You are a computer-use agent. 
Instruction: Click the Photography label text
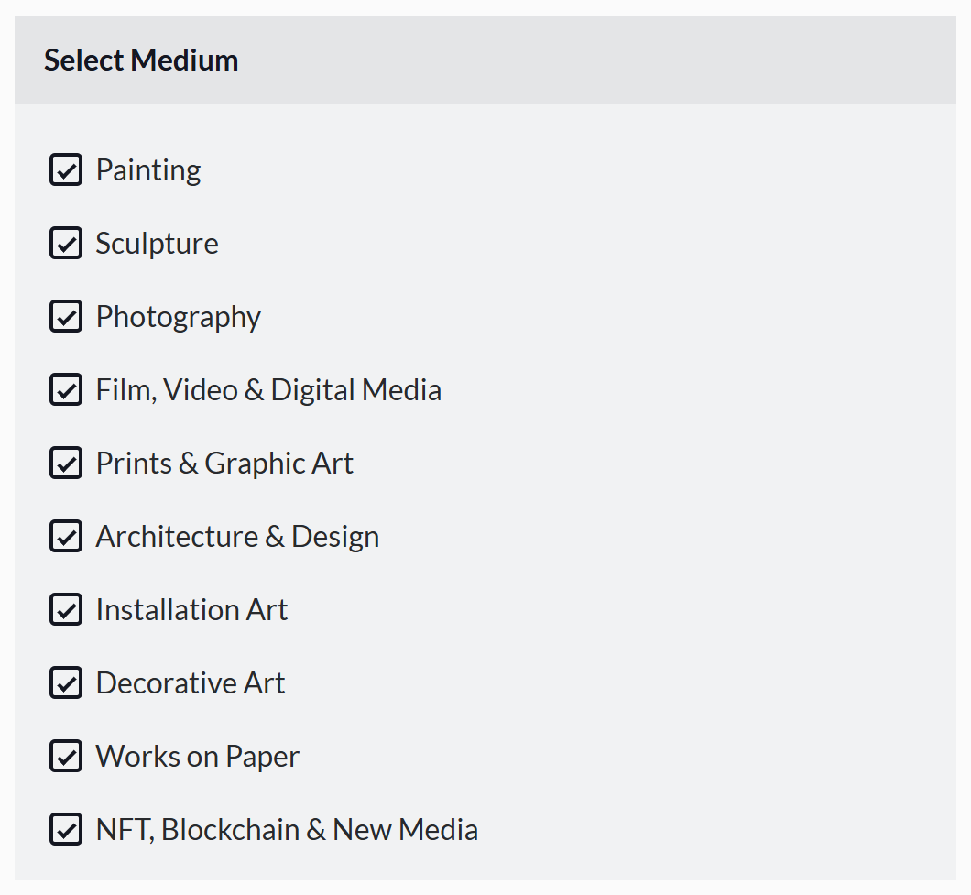point(178,317)
